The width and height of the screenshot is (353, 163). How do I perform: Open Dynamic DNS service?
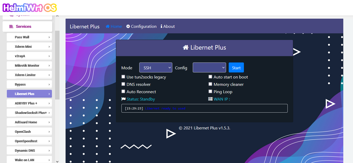pos(29,150)
